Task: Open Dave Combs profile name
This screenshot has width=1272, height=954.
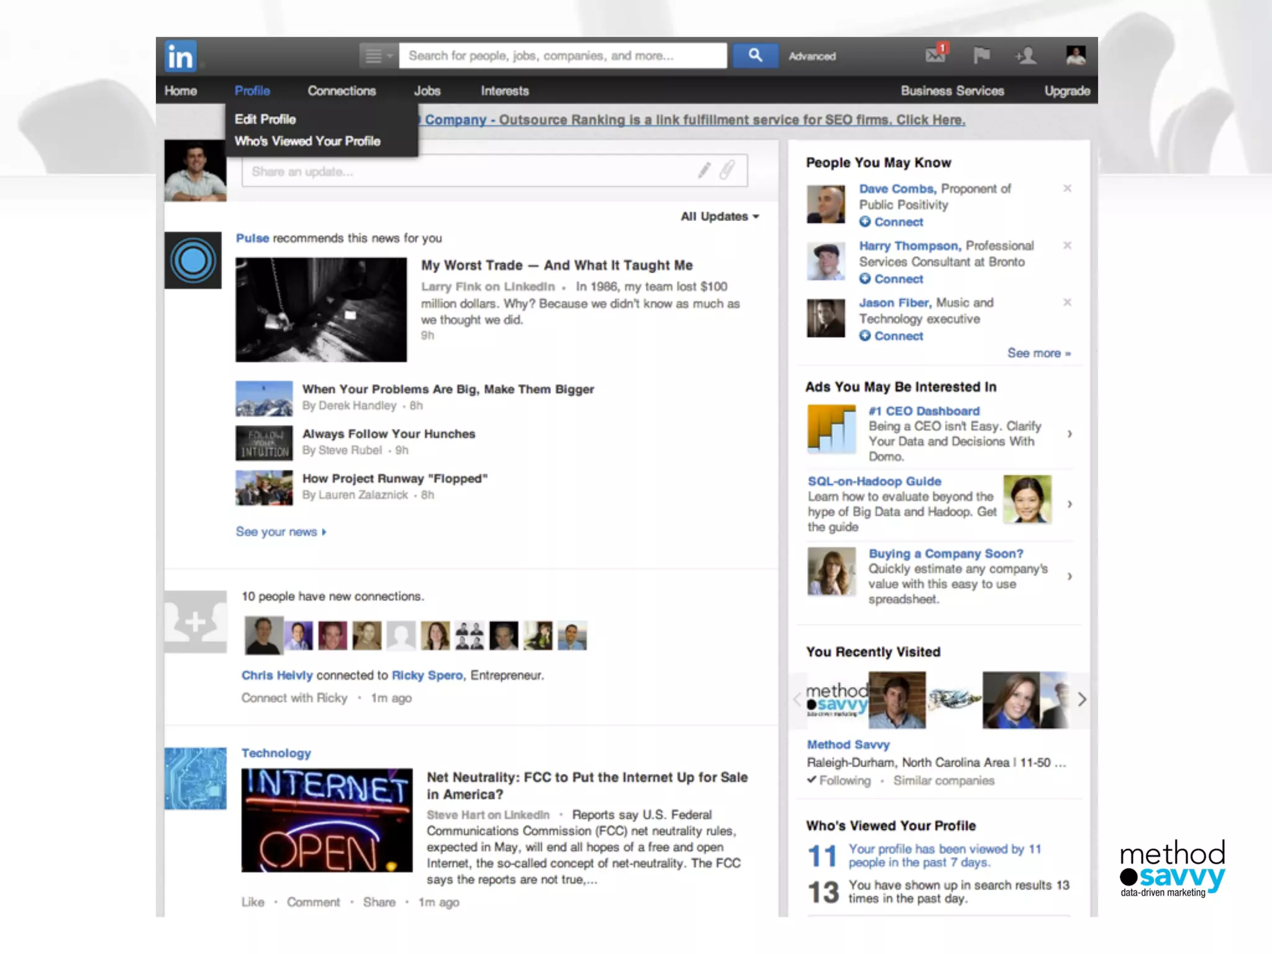Action: (897, 188)
